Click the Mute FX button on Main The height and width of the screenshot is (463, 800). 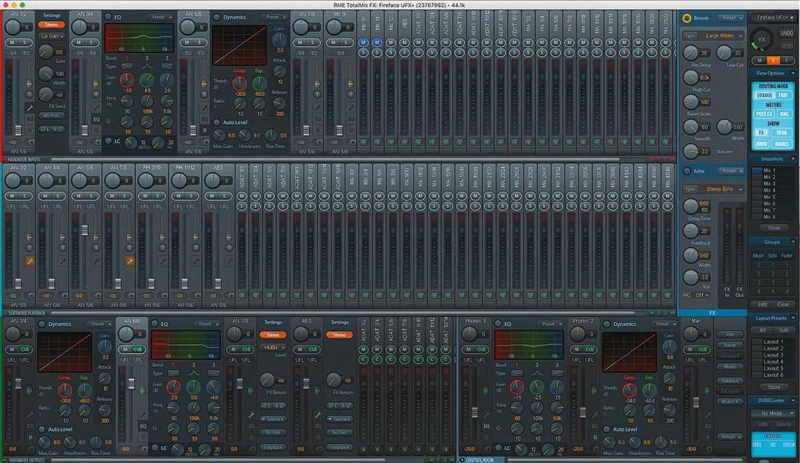730,402
